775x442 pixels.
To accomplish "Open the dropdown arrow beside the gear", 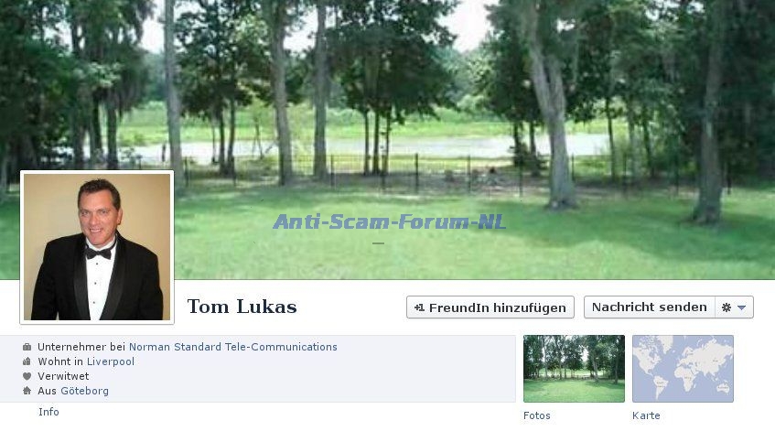I will [741, 307].
